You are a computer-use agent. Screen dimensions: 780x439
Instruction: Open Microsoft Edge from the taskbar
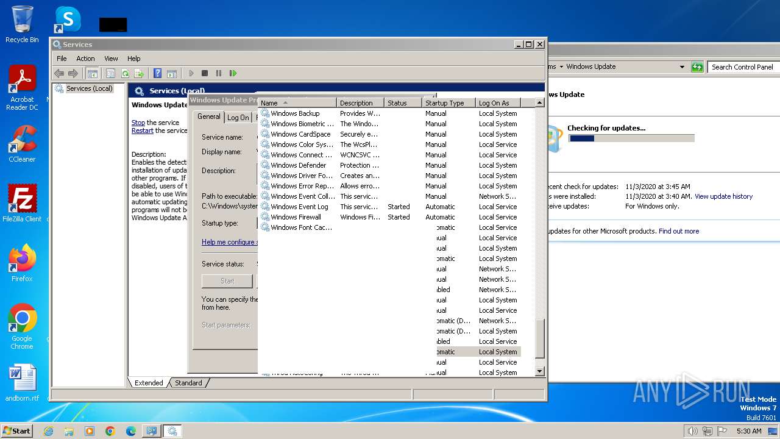pos(131,431)
